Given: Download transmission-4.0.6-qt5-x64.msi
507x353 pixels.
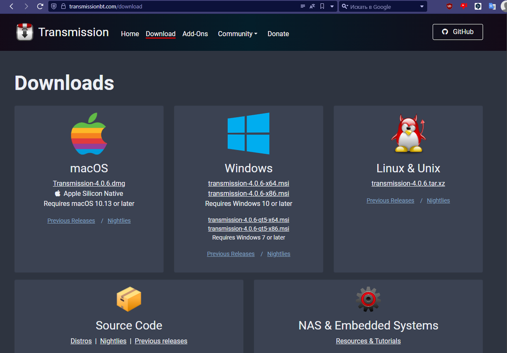Looking at the screenshot, I should (248, 220).
